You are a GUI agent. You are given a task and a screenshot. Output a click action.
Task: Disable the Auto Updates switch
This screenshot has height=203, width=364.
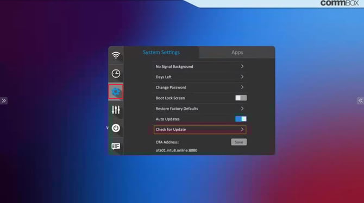point(241,119)
